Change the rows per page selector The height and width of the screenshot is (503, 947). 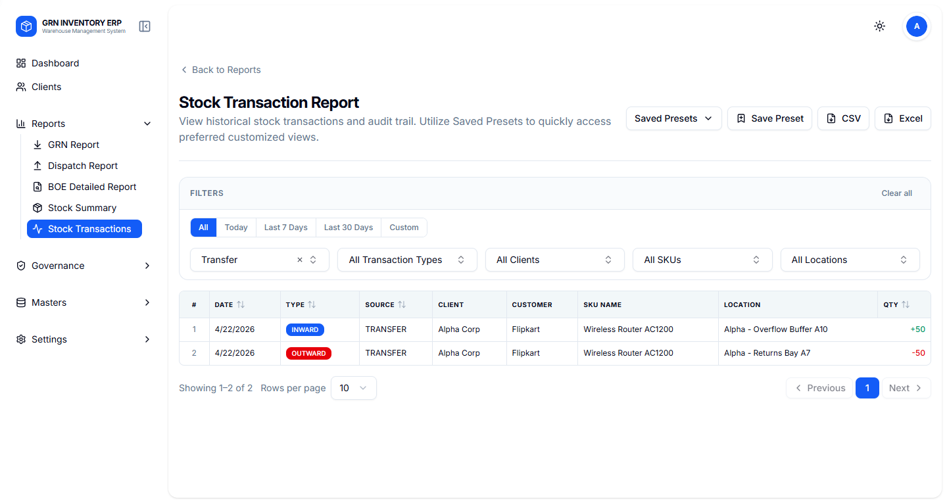pyautogui.click(x=353, y=388)
